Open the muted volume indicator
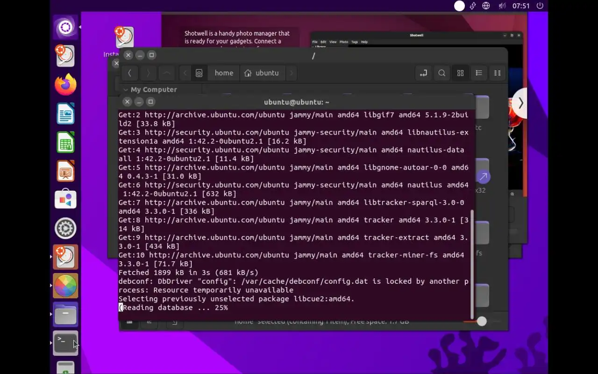Image resolution: width=598 pixels, height=374 pixels. (x=502, y=6)
